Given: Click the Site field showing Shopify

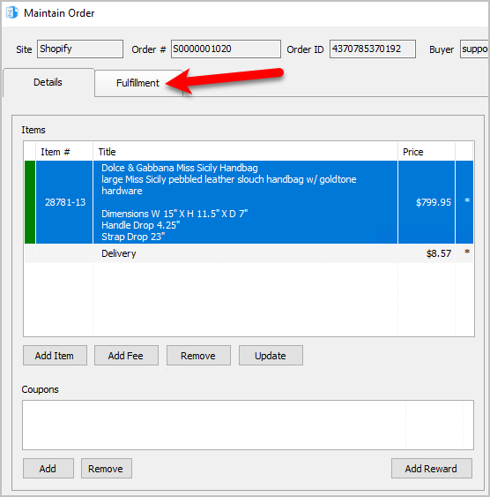Looking at the screenshot, I should coord(80,49).
